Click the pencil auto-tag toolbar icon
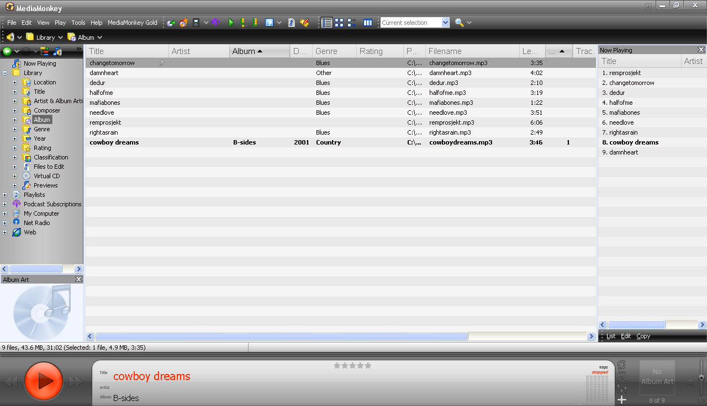Image resolution: width=707 pixels, height=406 pixels. (x=304, y=23)
